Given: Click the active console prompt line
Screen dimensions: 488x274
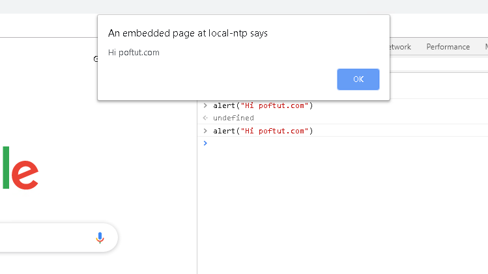Looking at the screenshot, I should coord(342,143).
